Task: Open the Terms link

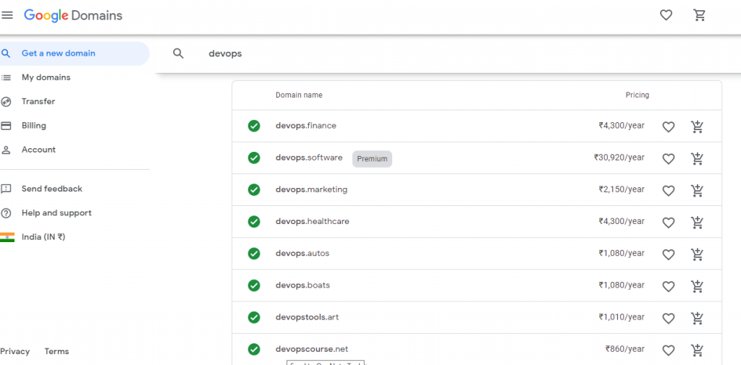Action: [x=56, y=351]
